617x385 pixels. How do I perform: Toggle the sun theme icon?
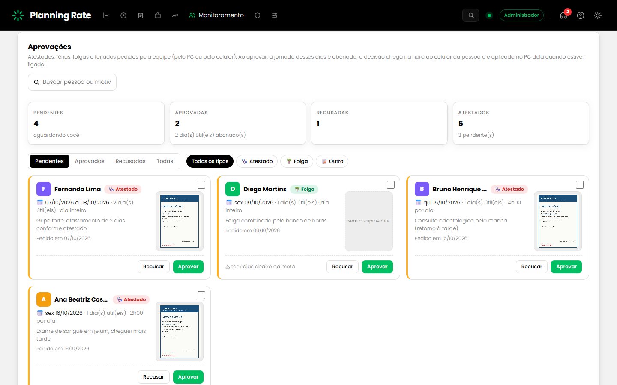coord(598,15)
